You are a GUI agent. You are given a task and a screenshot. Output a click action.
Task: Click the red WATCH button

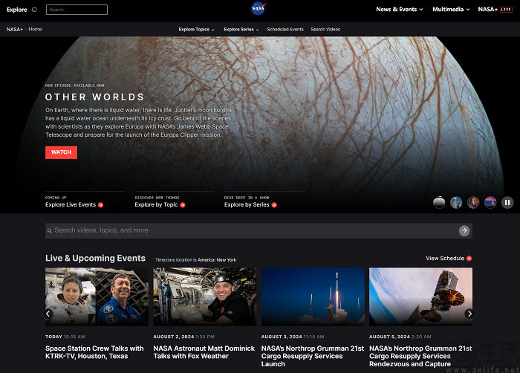coord(62,152)
